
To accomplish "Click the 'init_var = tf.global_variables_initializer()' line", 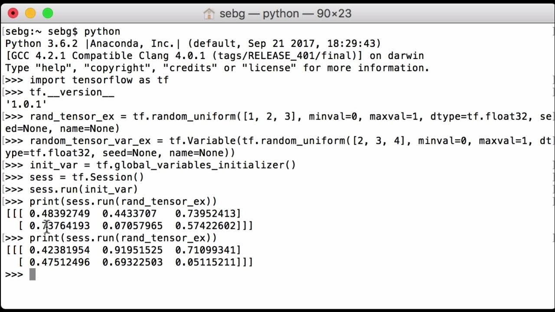I will (163, 165).
